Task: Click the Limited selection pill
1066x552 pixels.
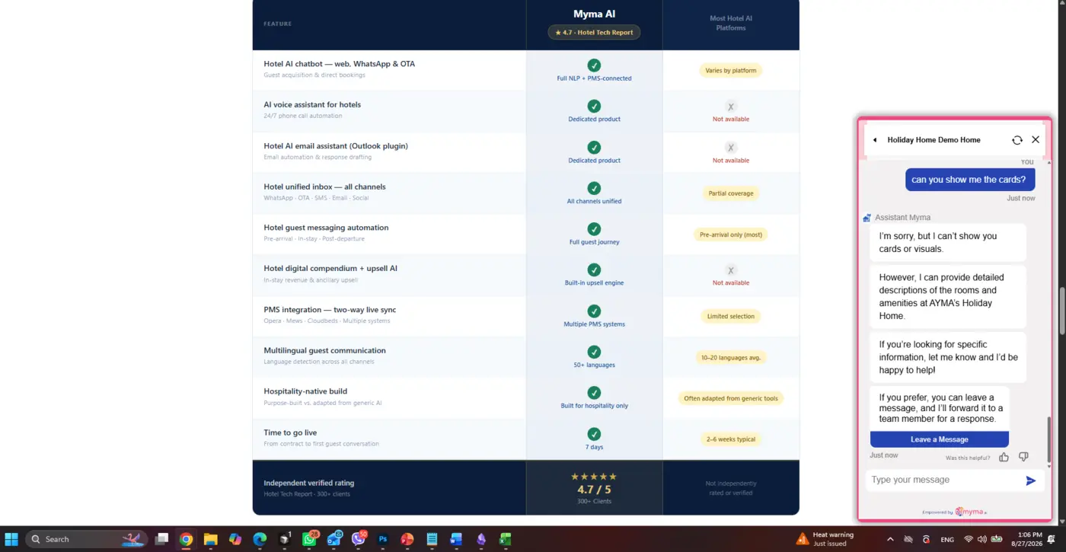Action: pyautogui.click(x=731, y=316)
